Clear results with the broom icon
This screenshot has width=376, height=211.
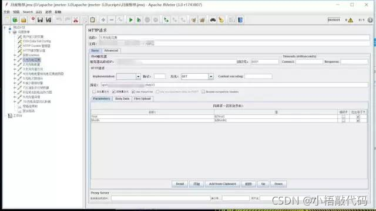193,20
